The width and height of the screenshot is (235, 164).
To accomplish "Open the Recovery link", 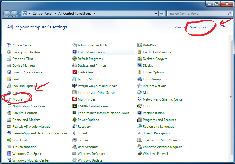I will pos(84,127).
